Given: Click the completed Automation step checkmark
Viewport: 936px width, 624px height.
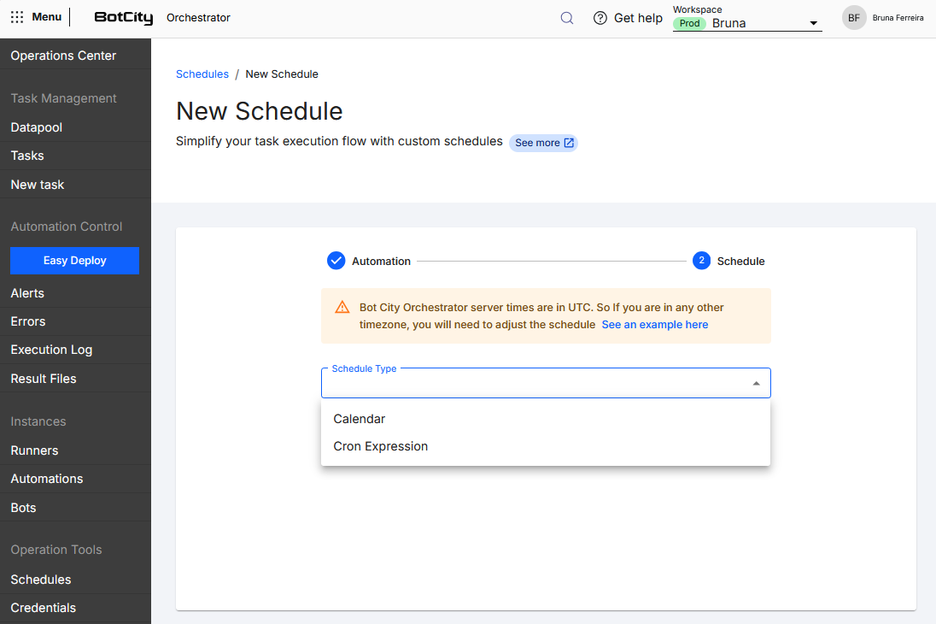Looking at the screenshot, I should point(336,261).
